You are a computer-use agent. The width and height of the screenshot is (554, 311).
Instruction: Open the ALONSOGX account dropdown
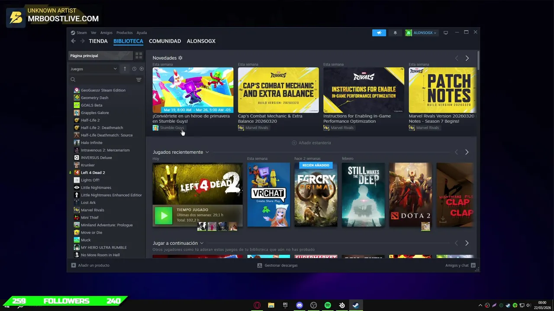tap(421, 33)
